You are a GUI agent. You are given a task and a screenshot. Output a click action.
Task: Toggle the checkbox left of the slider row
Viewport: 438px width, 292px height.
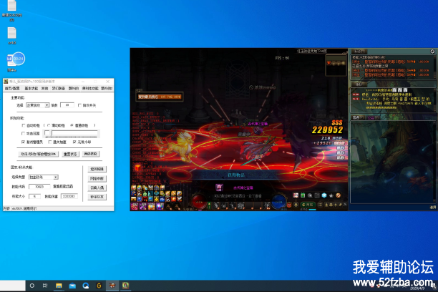point(24,134)
